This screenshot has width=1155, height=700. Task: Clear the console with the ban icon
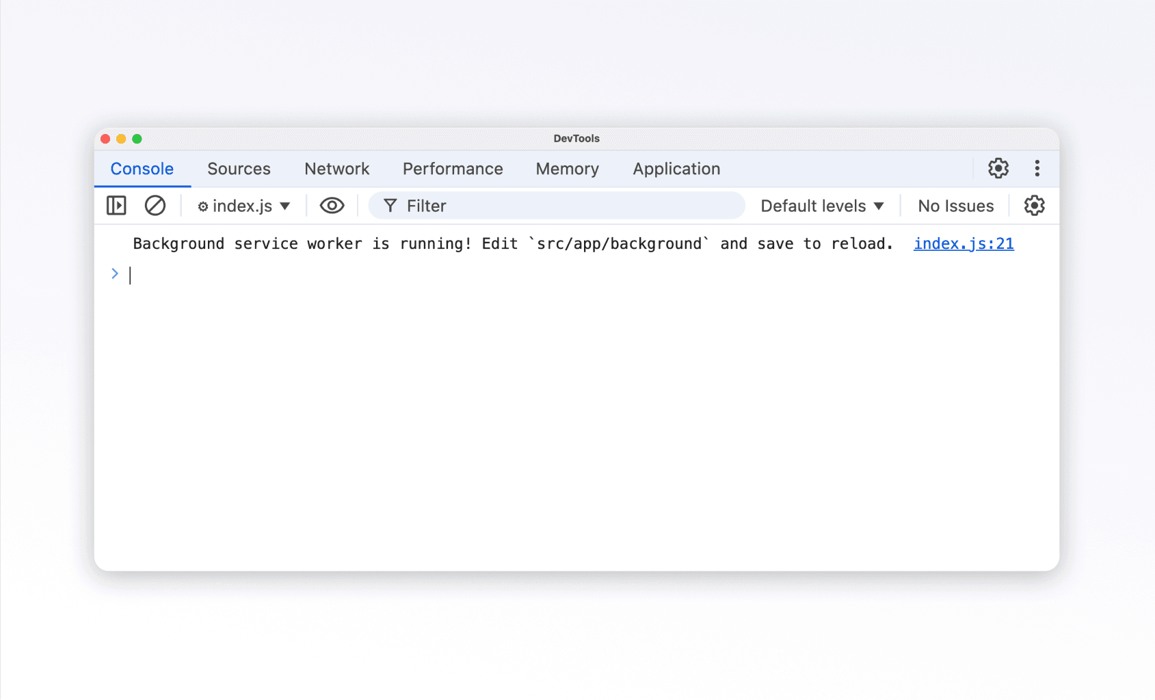pos(155,206)
